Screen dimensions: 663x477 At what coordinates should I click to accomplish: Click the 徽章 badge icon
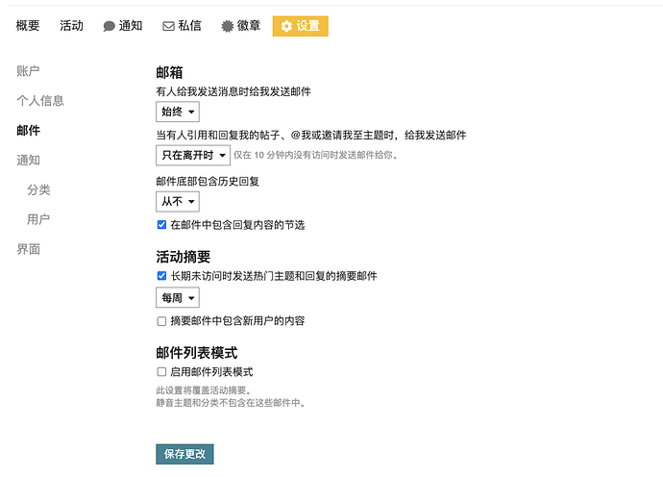coord(227,26)
